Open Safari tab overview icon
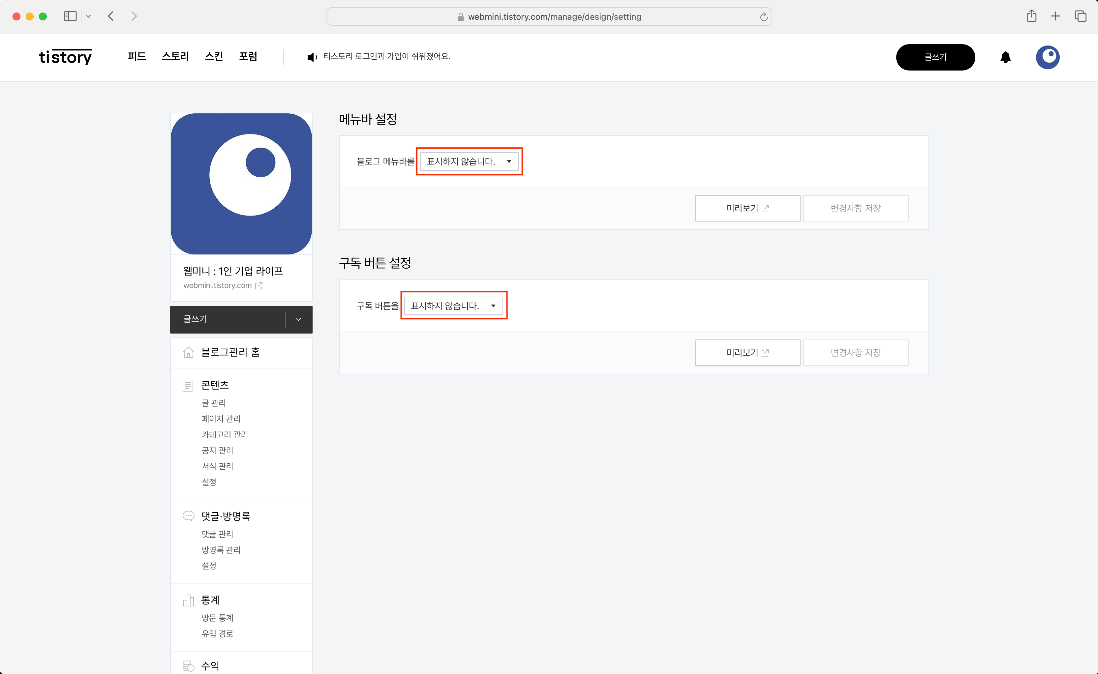Screen dimensions: 1098x674 [x=1080, y=16]
